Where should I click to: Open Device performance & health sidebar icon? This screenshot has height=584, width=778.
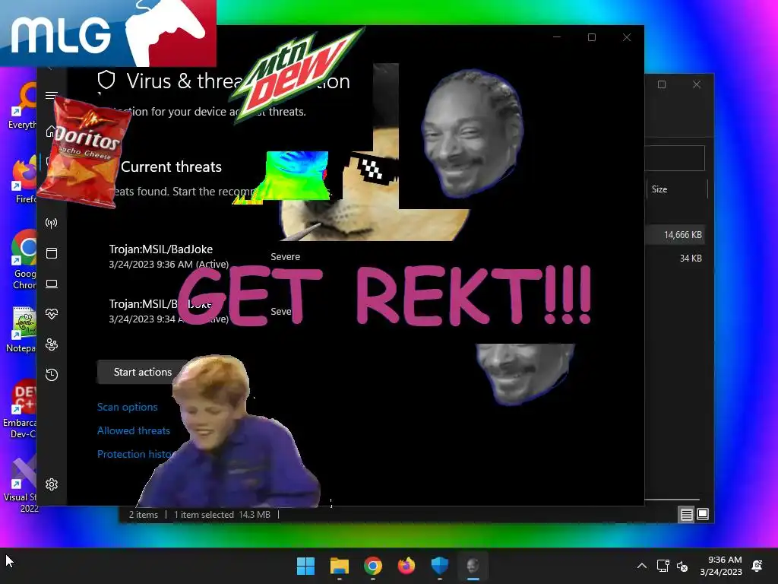point(52,314)
